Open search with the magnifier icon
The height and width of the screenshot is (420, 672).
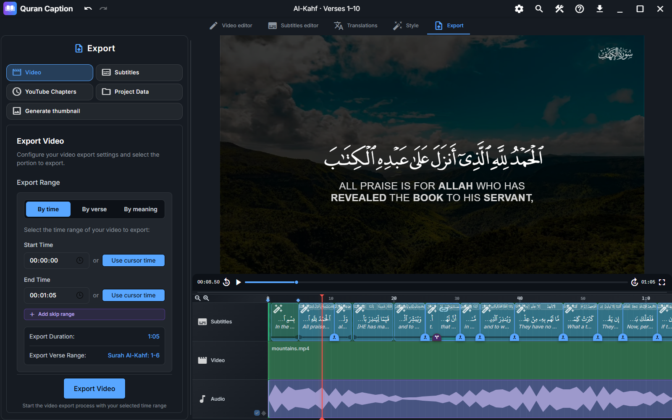pos(539,9)
